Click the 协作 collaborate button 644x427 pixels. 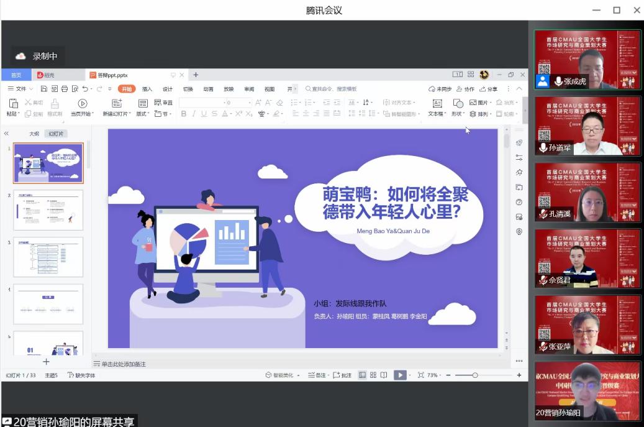466,89
